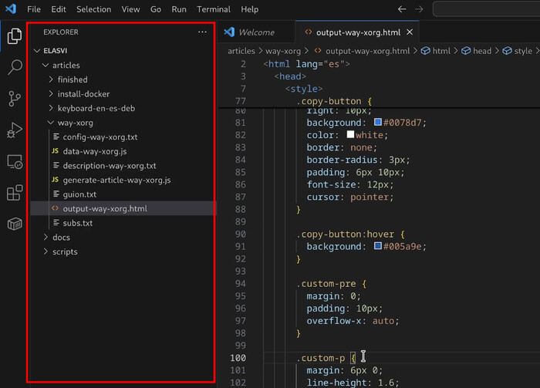Open the File menu
This screenshot has height=388, width=540.
[34, 9]
